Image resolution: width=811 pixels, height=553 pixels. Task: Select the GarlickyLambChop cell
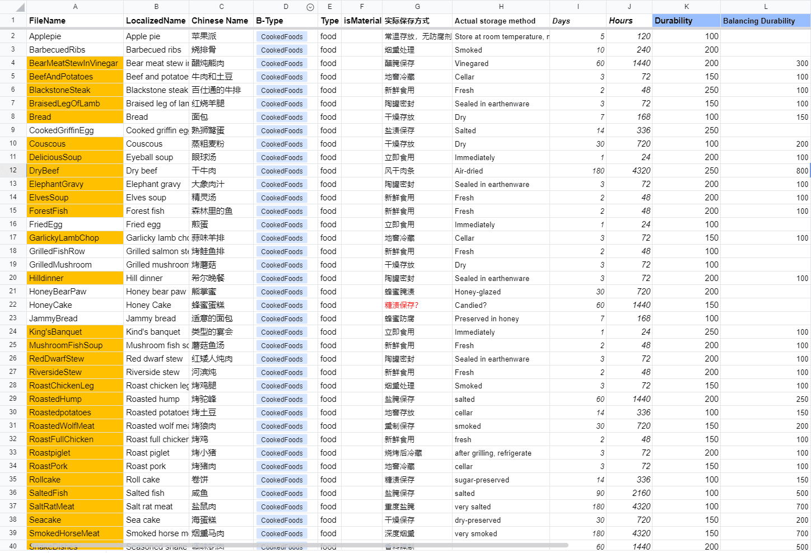[75, 238]
